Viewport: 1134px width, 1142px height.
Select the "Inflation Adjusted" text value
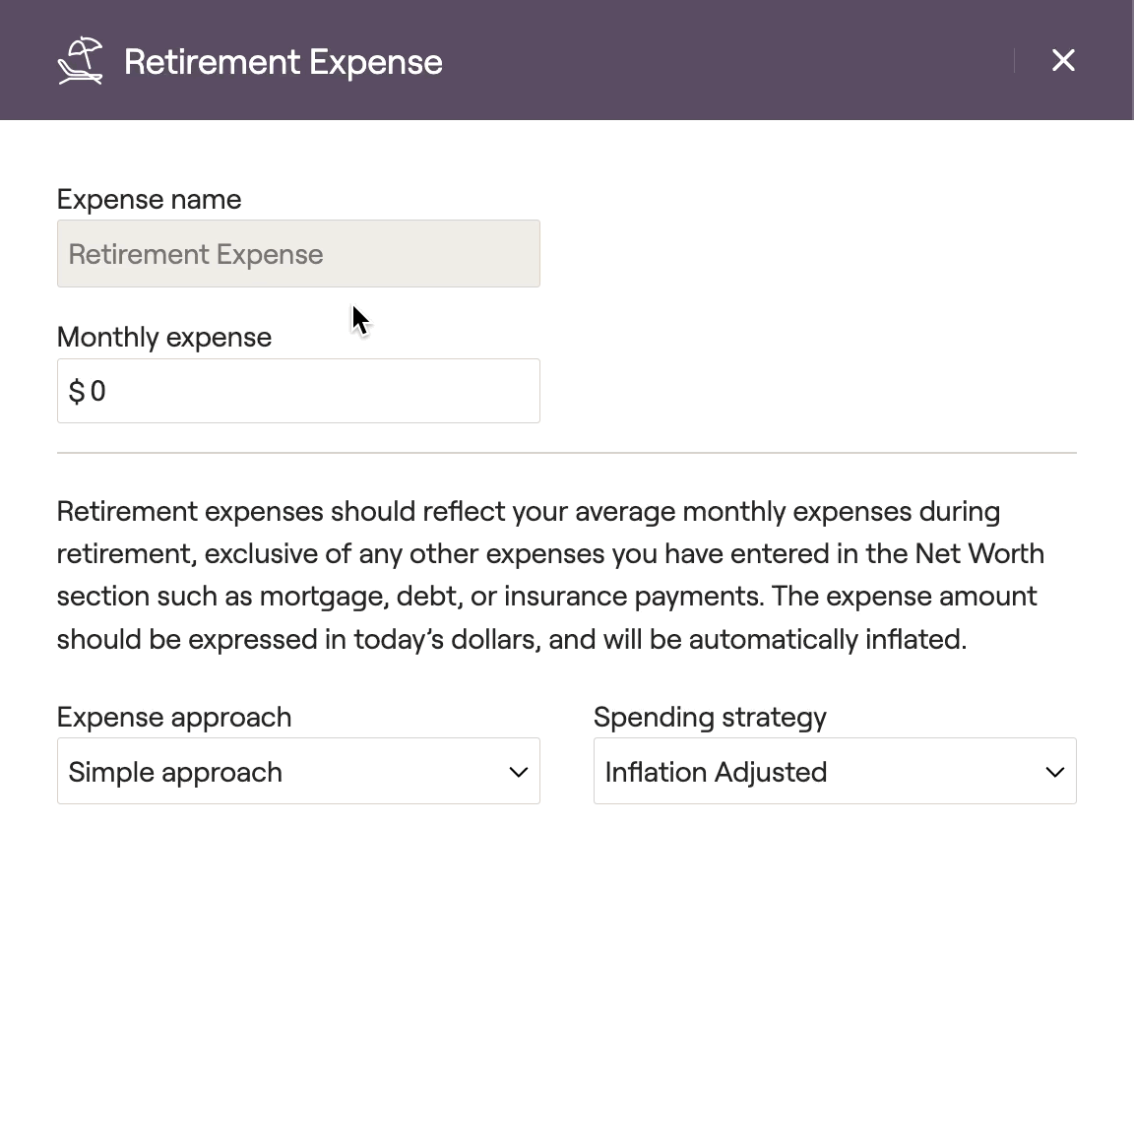pos(716,772)
